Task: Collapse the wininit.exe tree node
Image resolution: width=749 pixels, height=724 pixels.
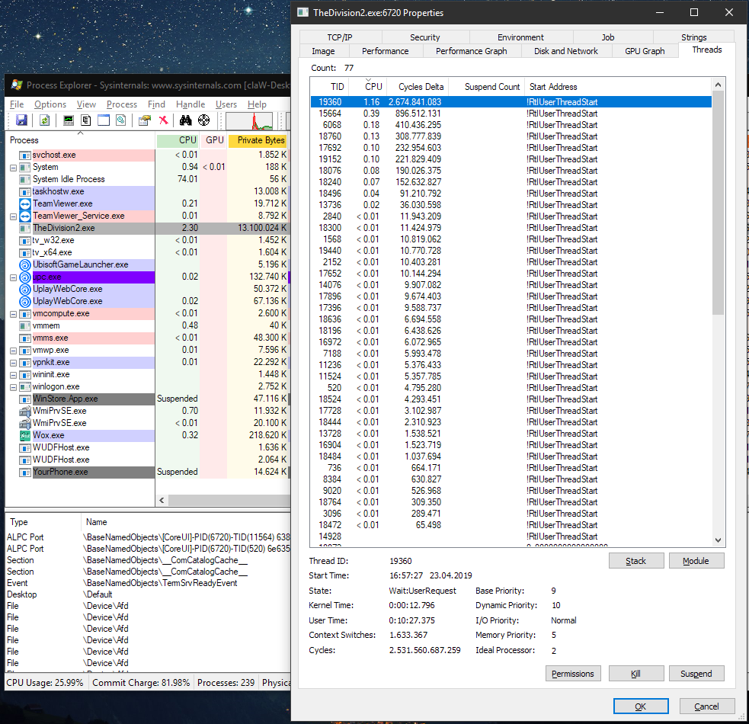Action: [14, 375]
